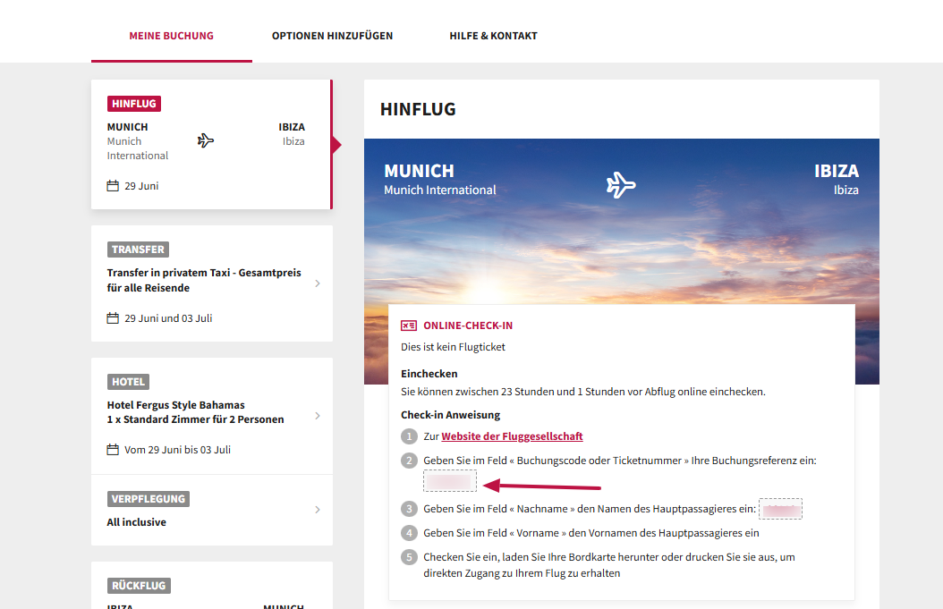Click the Check-in Anweisung subheading
The width and height of the screenshot is (943, 609).
pos(450,415)
